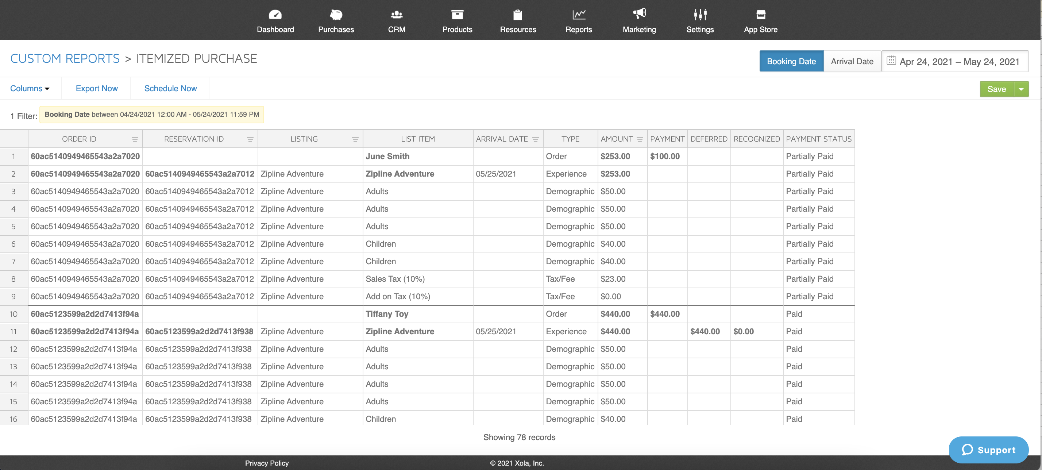The image size is (1042, 470).
Task: Select the Recognized column header
Action: click(x=756, y=139)
